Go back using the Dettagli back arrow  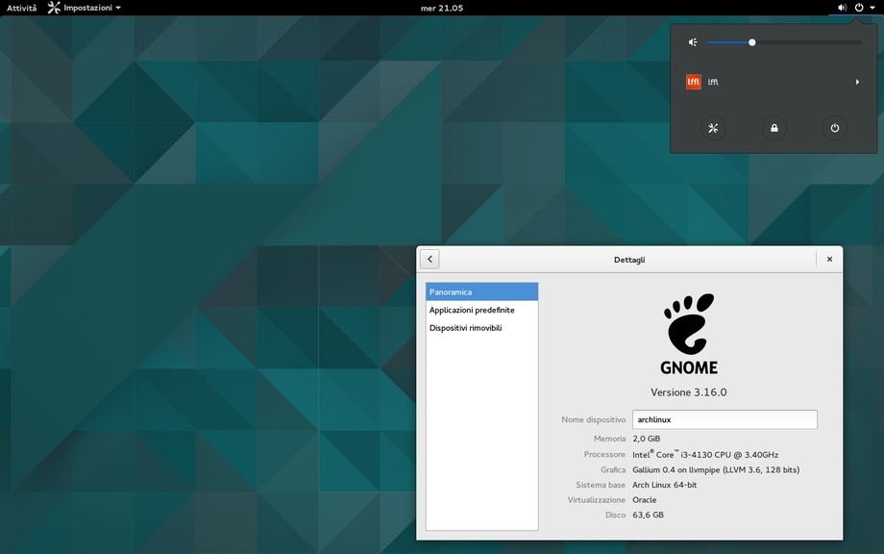pos(430,259)
